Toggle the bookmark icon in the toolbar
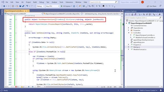The height and width of the screenshot is (92, 164). click(x=103, y=6)
